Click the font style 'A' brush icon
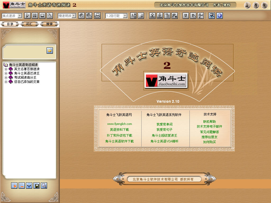The width and height of the screenshot is (271, 203). click(x=133, y=16)
